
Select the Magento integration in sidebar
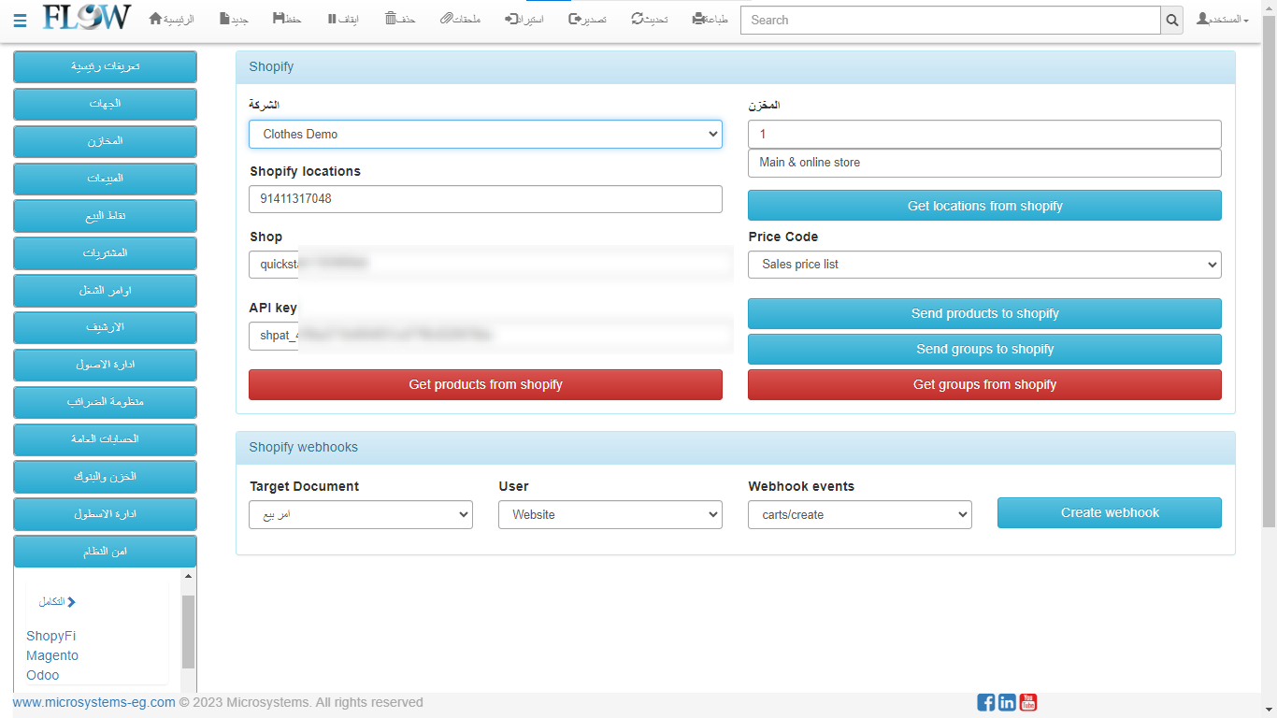pyautogui.click(x=52, y=655)
